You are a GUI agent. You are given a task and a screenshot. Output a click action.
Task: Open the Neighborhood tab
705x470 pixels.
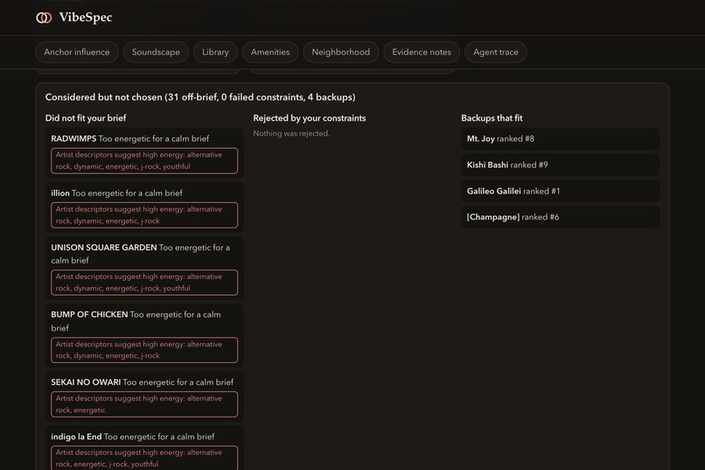[x=341, y=53]
